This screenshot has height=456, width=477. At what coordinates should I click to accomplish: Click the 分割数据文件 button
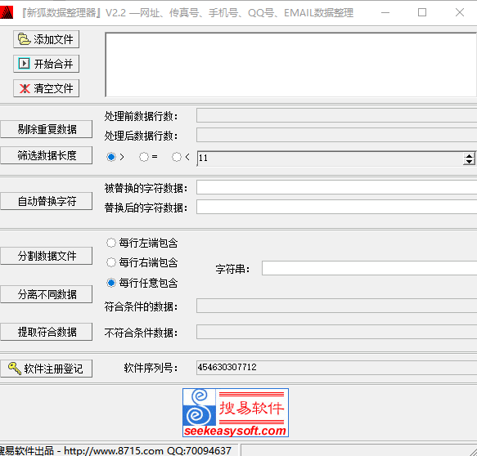(x=47, y=256)
